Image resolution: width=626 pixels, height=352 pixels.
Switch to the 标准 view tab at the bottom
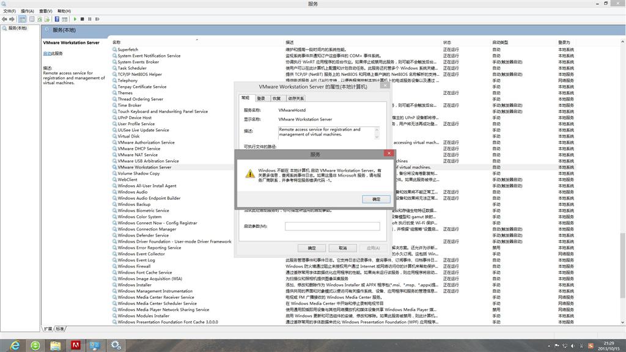click(60, 329)
